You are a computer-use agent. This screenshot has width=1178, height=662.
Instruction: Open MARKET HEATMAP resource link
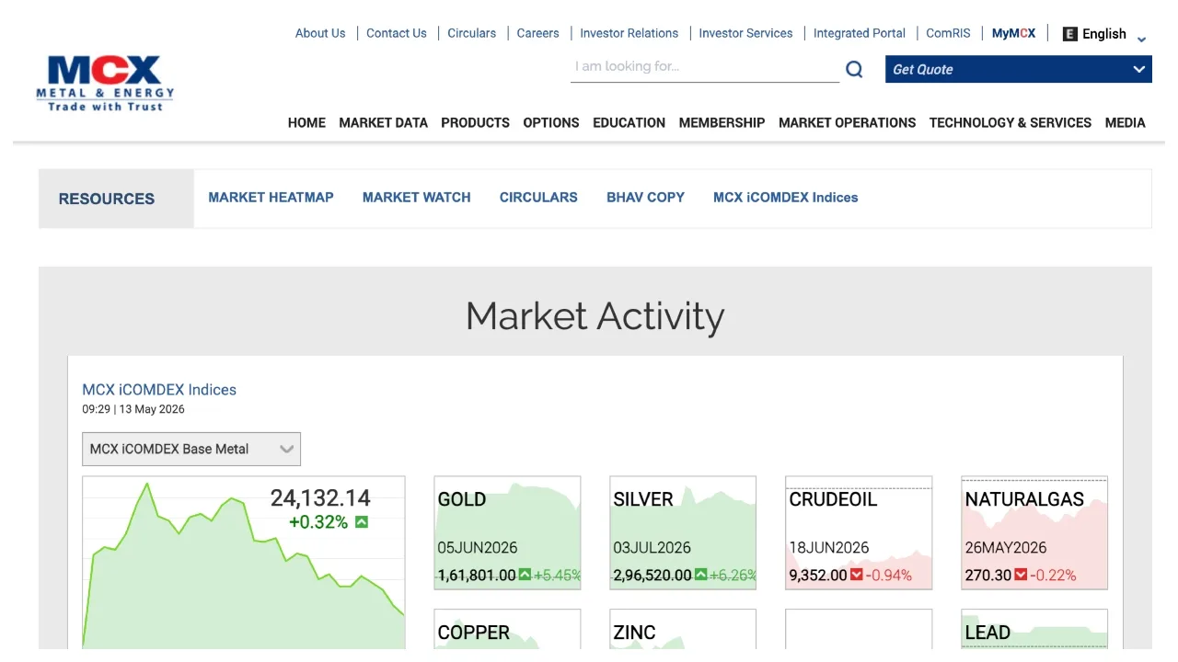[x=271, y=197]
